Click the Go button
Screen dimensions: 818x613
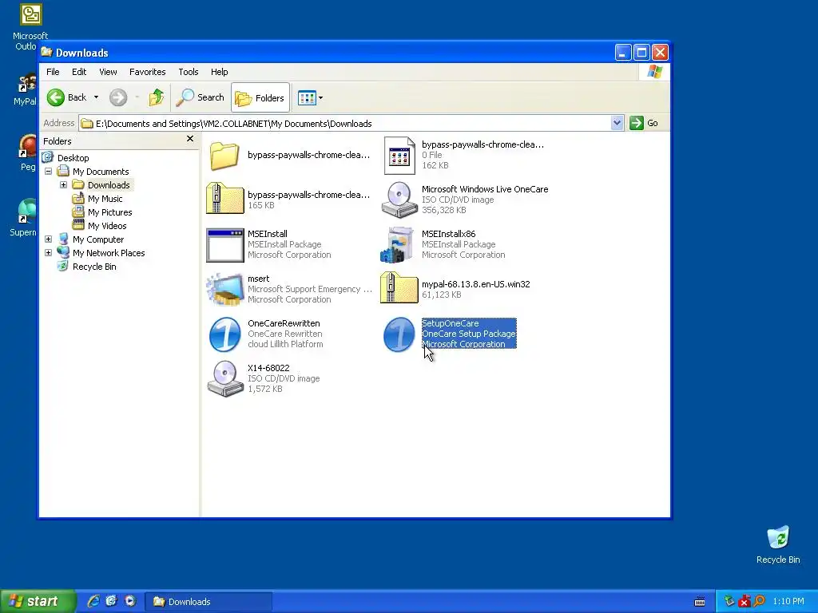click(644, 124)
